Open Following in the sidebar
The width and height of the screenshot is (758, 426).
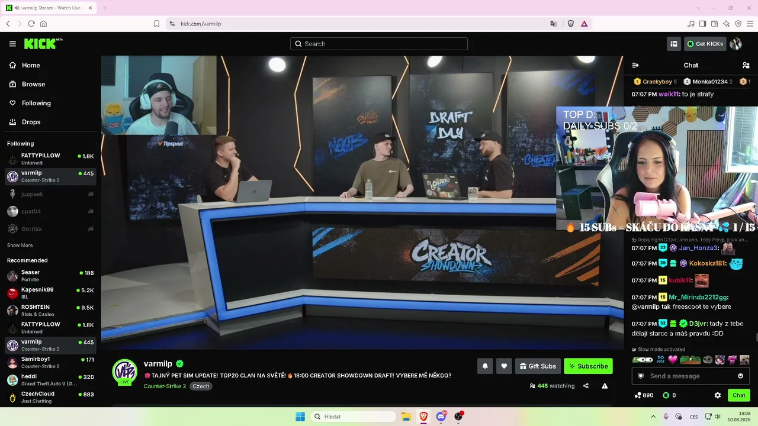tap(50, 103)
